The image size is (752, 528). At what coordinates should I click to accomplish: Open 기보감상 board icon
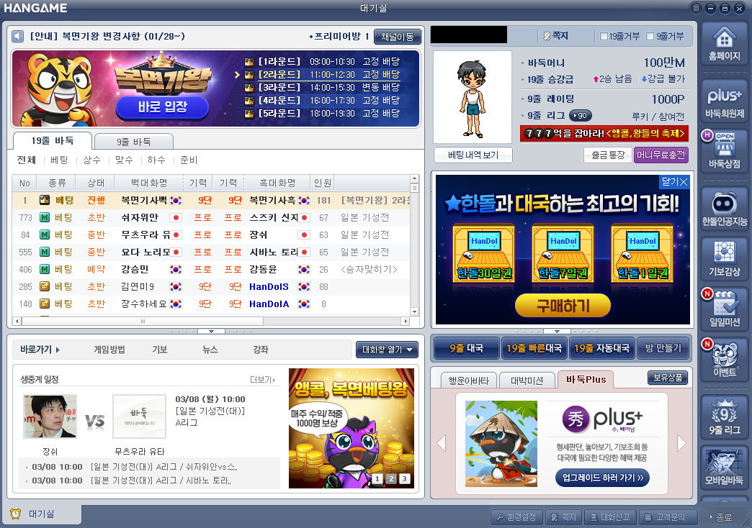[x=724, y=260]
